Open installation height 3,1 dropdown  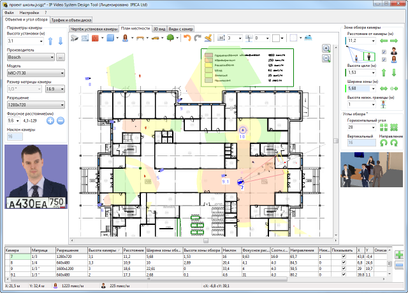click(41, 41)
